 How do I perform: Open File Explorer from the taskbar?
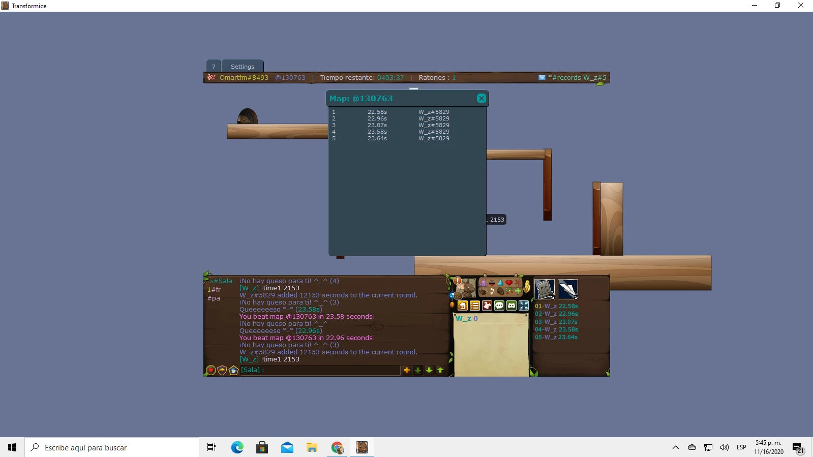tap(312, 447)
